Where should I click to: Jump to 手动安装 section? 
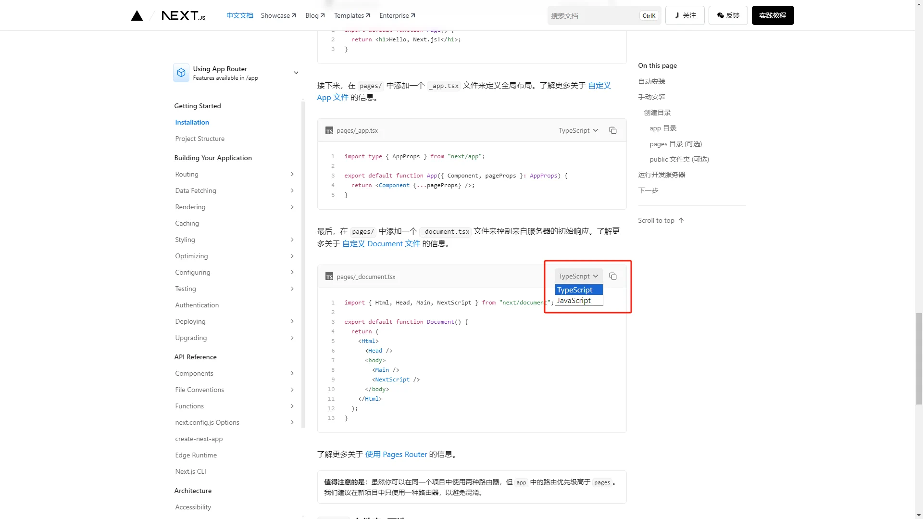click(x=651, y=97)
